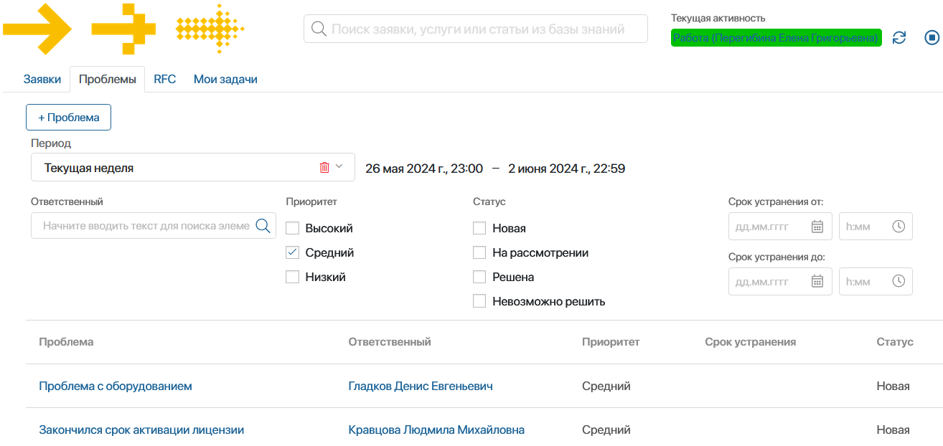Click the Статус column header
The width and height of the screenshot is (943, 446).
(x=895, y=342)
